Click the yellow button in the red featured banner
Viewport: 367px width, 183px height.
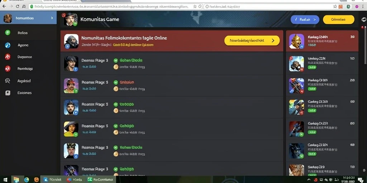click(x=252, y=40)
